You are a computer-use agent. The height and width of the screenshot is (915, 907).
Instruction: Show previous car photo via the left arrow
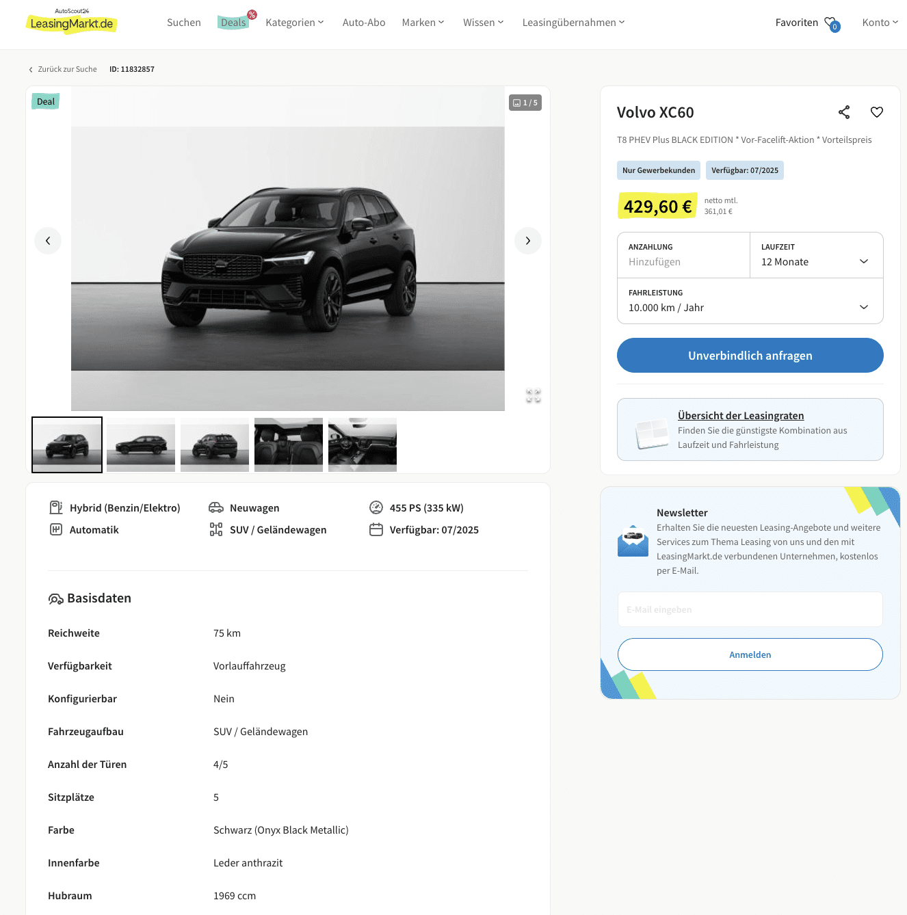pos(48,241)
